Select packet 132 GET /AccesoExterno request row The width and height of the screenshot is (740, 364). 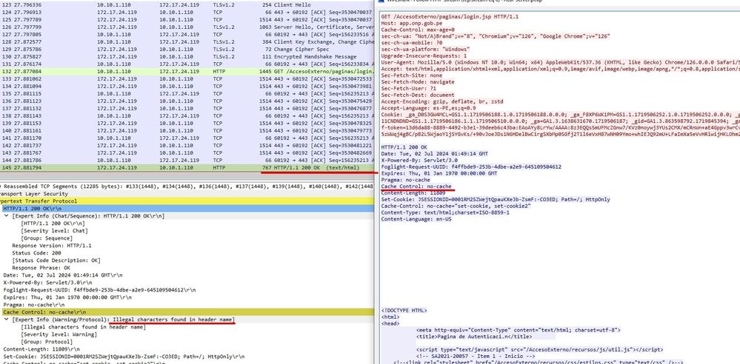click(187, 71)
